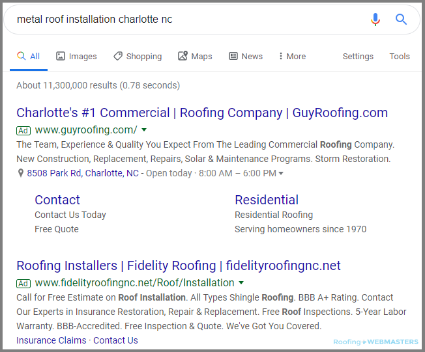Open the Insurance Claims sitelink

point(51,340)
